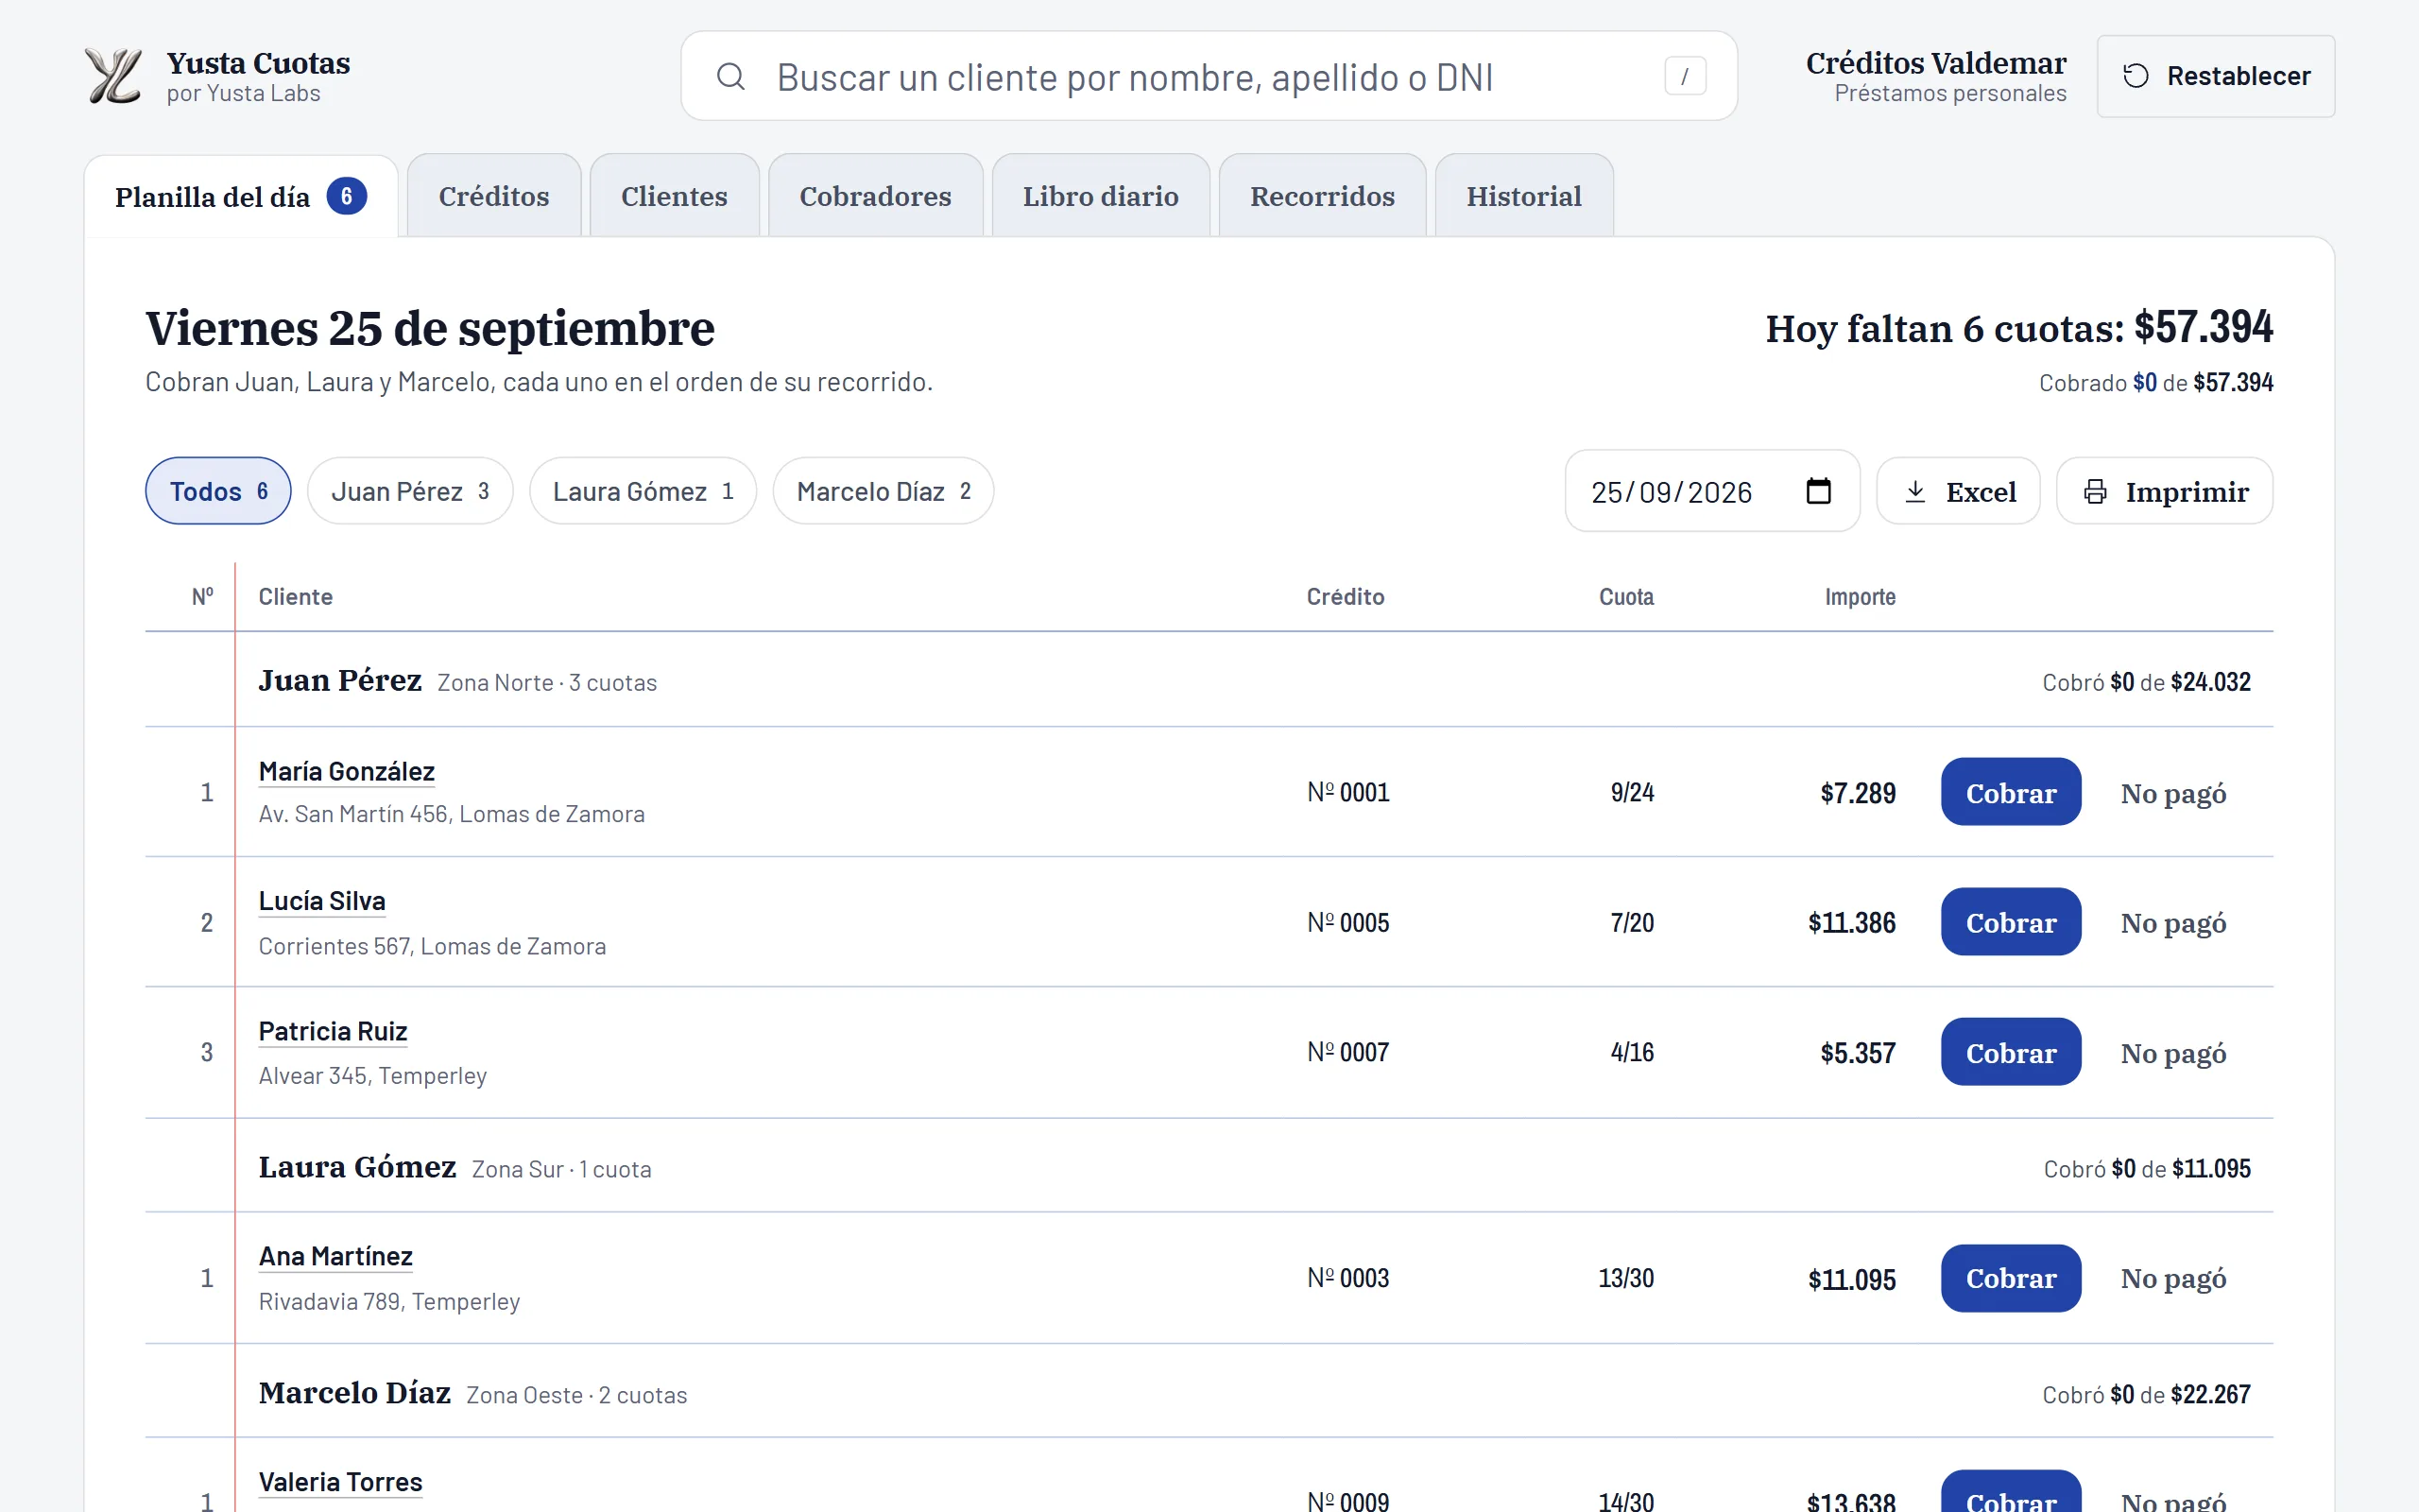Print the sheet with Imprimir
The image size is (2419, 1512).
pos(2164,491)
